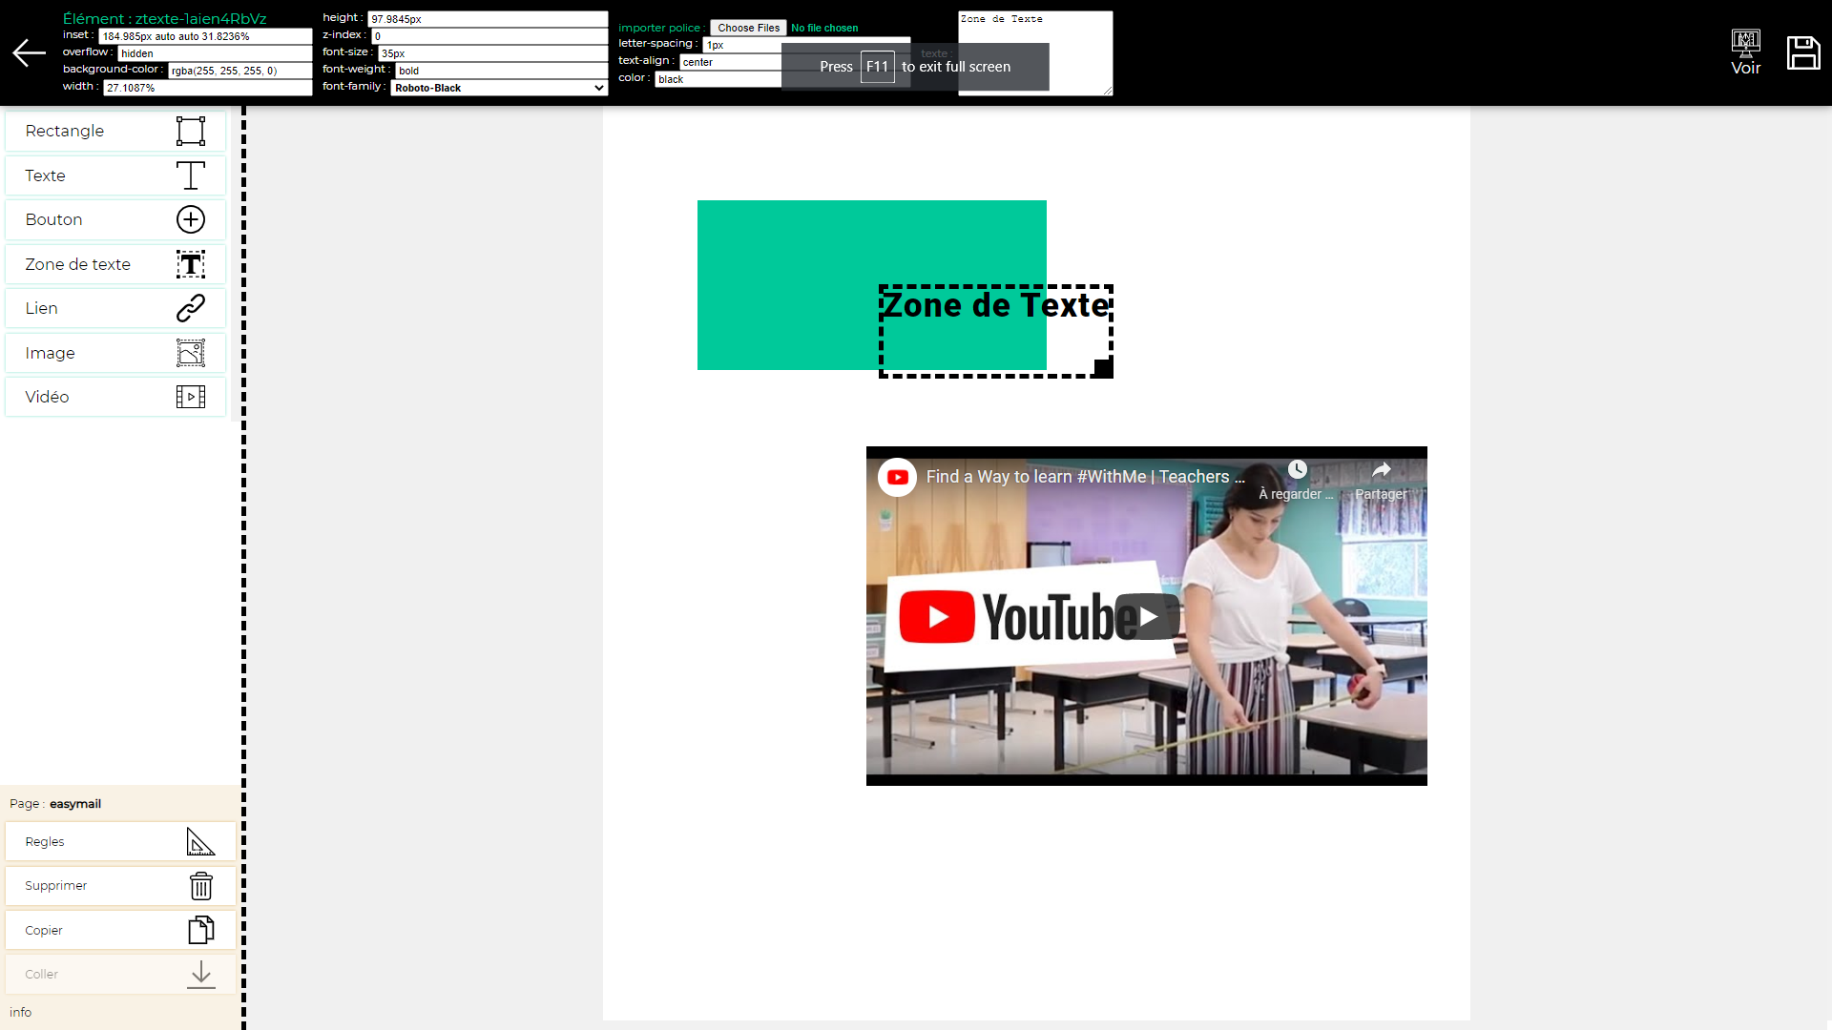The width and height of the screenshot is (1832, 1030).
Task: Open the Voir preview icon
Action: click(1745, 52)
